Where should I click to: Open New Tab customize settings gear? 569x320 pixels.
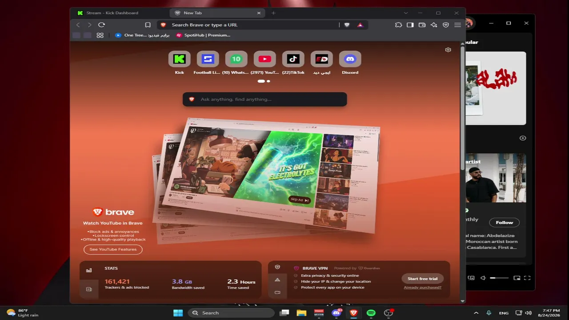click(x=448, y=50)
